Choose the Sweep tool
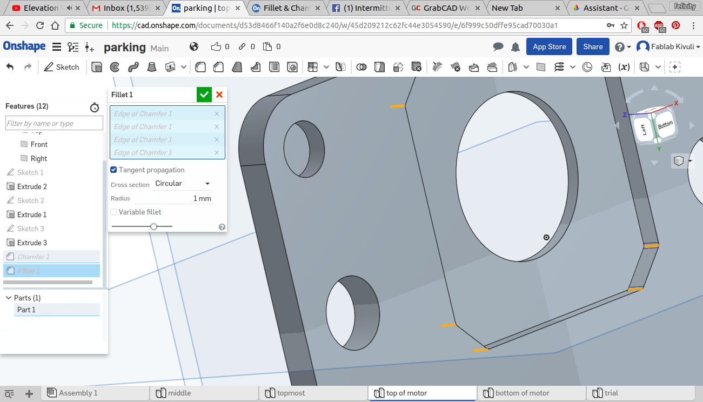The image size is (703, 402). pyautogui.click(x=133, y=67)
